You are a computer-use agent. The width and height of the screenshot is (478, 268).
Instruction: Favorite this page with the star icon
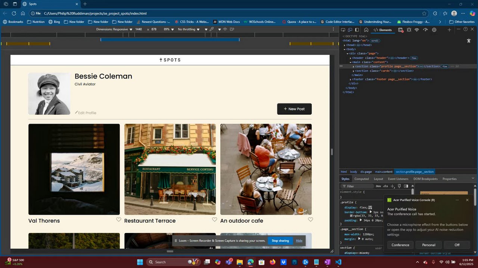click(x=424, y=13)
